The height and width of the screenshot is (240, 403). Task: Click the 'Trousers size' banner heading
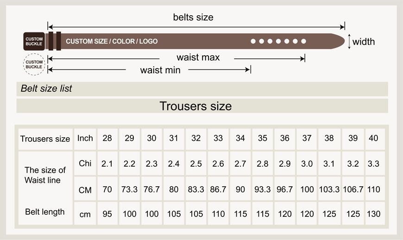195,106
